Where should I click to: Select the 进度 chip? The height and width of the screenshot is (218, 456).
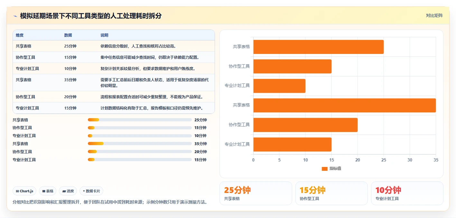tap(68, 191)
